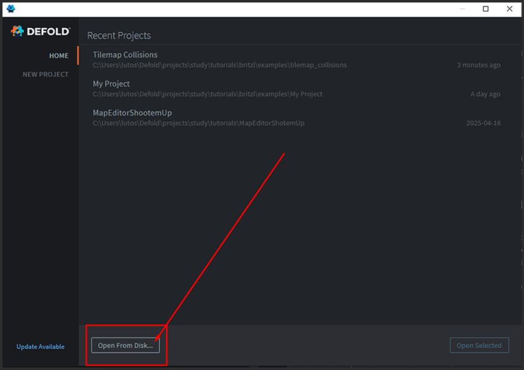
Task: Click the path ending in examples\My Project
Action: click(x=207, y=94)
